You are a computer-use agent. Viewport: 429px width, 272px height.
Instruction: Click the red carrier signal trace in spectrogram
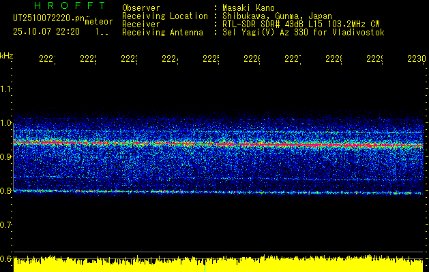pyautogui.click(x=218, y=143)
